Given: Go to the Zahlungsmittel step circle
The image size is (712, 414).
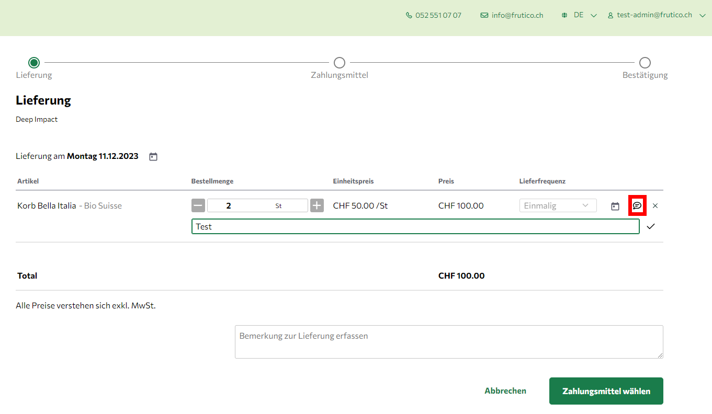Looking at the screenshot, I should (x=340, y=63).
